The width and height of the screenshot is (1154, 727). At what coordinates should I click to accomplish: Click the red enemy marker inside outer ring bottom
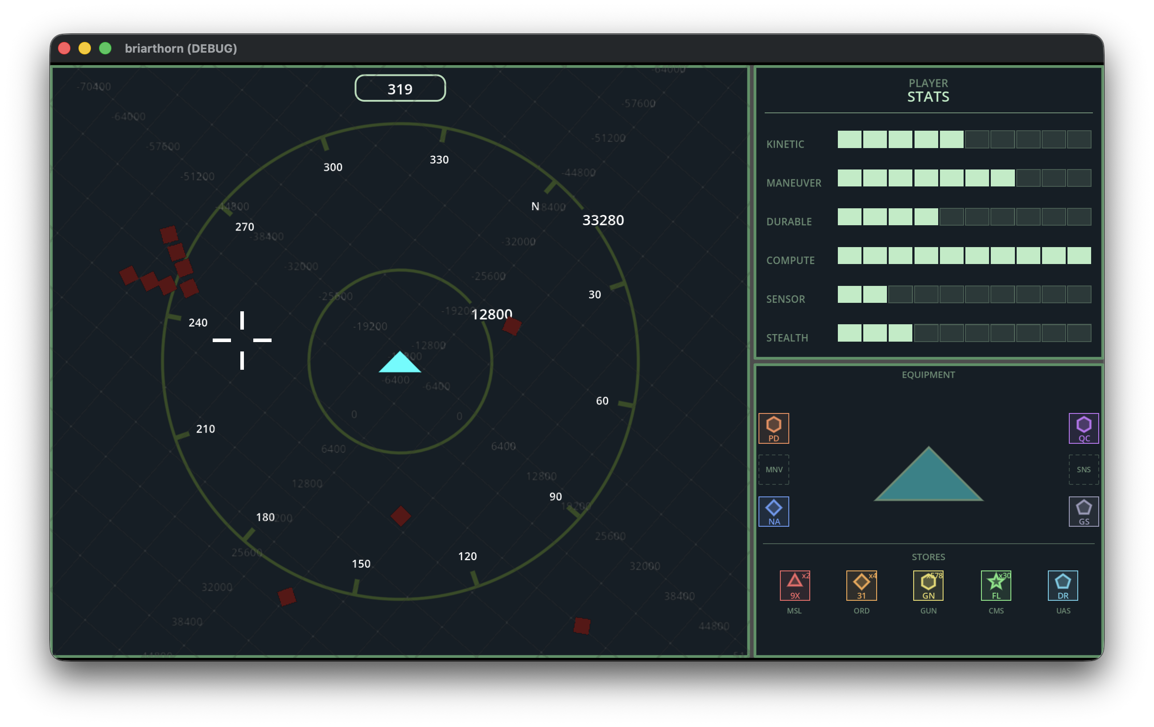point(400,516)
